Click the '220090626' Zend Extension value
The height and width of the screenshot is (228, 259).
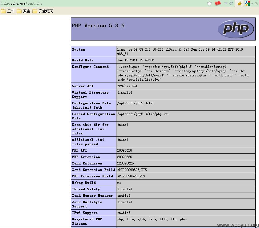point(125,163)
